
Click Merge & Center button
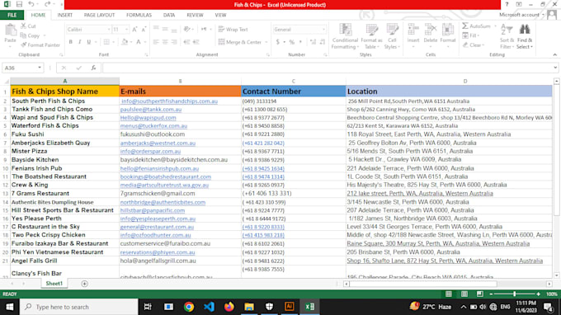pos(240,42)
